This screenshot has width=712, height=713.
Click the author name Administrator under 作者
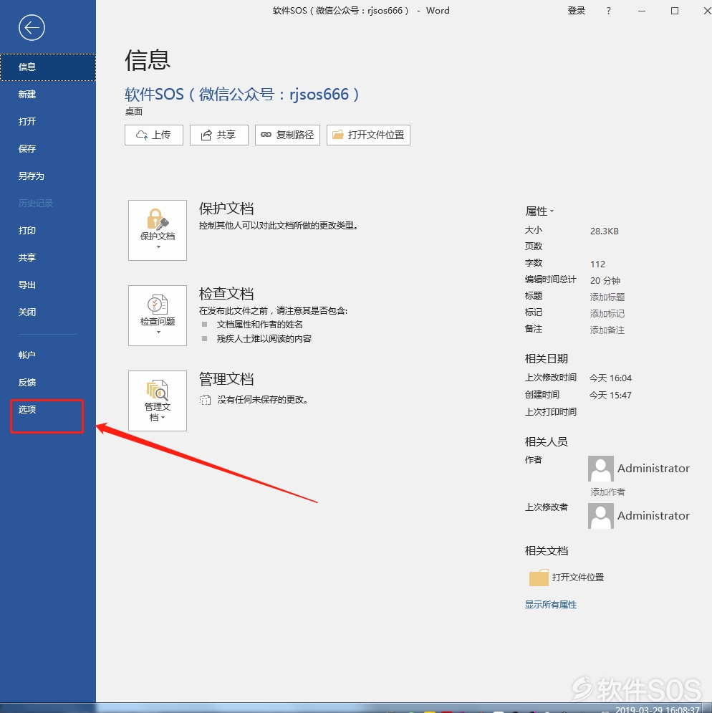tap(653, 469)
